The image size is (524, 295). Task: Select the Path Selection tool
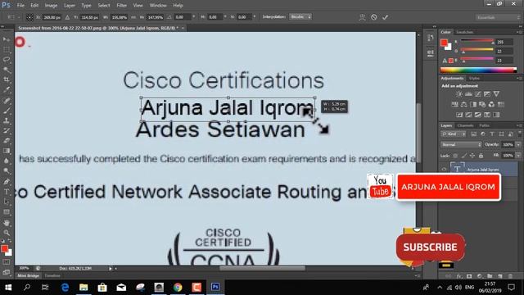click(7, 202)
